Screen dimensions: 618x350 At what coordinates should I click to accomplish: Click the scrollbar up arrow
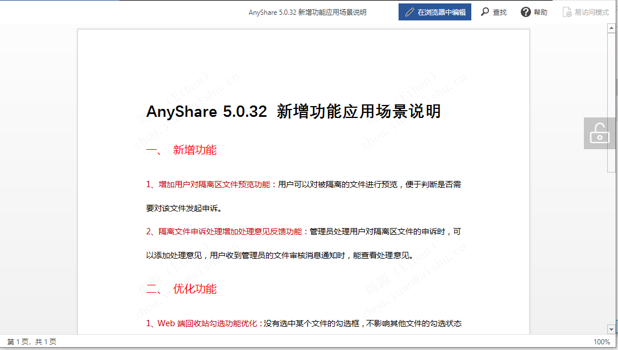(611, 28)
